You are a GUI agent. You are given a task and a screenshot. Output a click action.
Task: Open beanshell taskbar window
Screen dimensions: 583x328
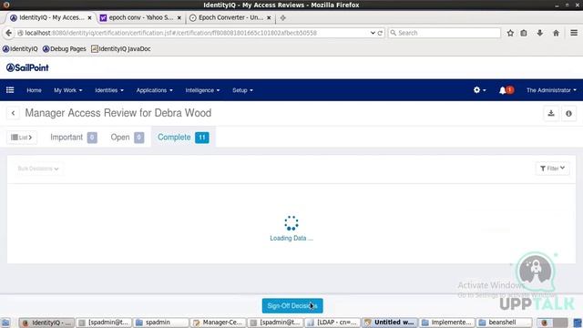[504, 323]
